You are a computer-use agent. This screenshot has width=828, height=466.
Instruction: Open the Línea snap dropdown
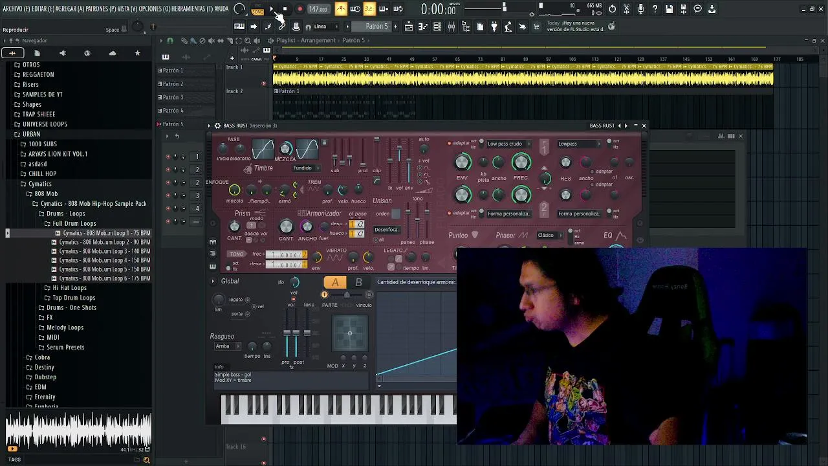(x=325, y=27)
